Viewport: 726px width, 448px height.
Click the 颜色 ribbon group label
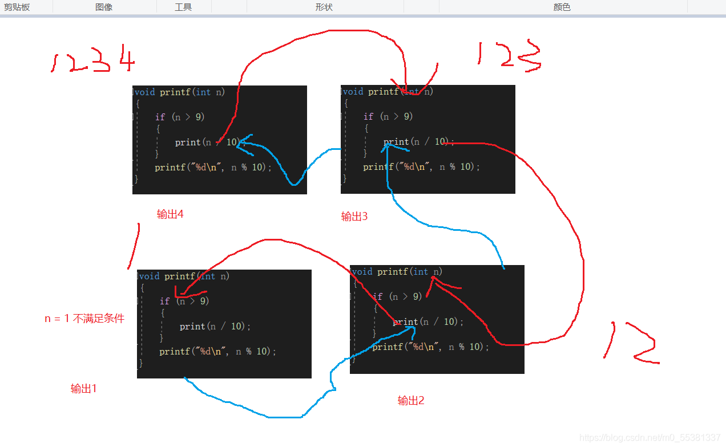(562, 7)
